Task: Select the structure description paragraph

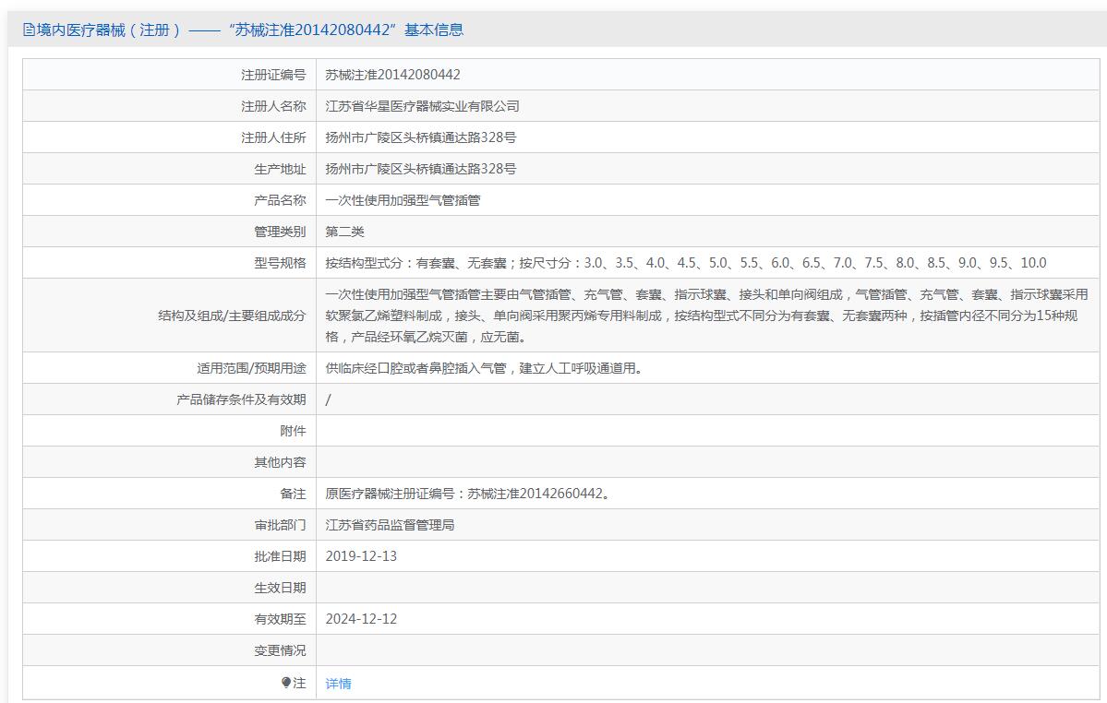Action: point(706,316)
